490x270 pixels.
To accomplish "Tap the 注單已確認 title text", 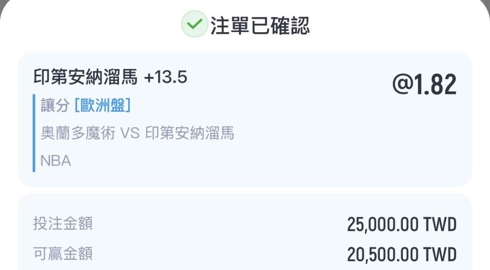I will click(x=260, y=25).
